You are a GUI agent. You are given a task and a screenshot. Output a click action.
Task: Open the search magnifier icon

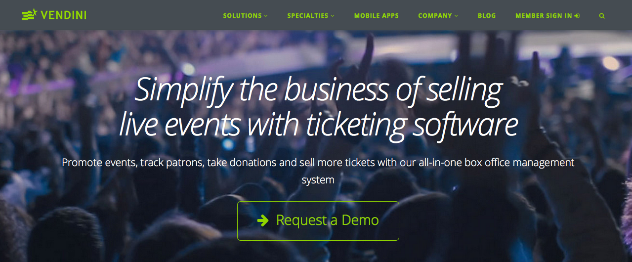tap(602, 16)
